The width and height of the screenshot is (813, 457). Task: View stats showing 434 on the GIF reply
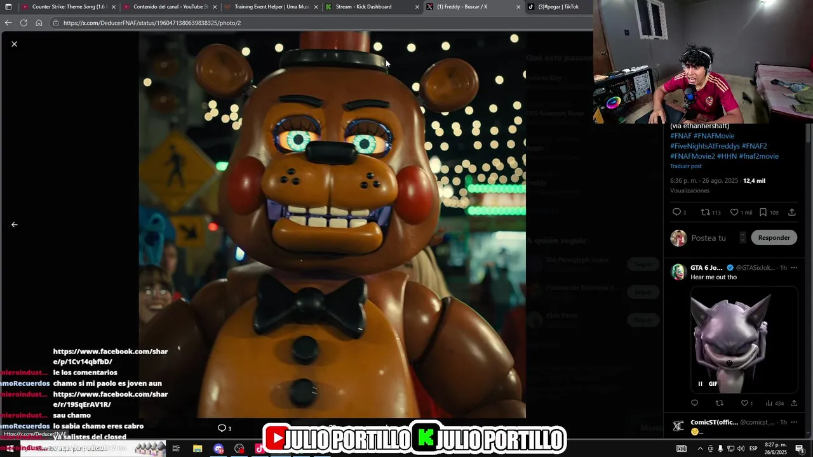[775, 403]
